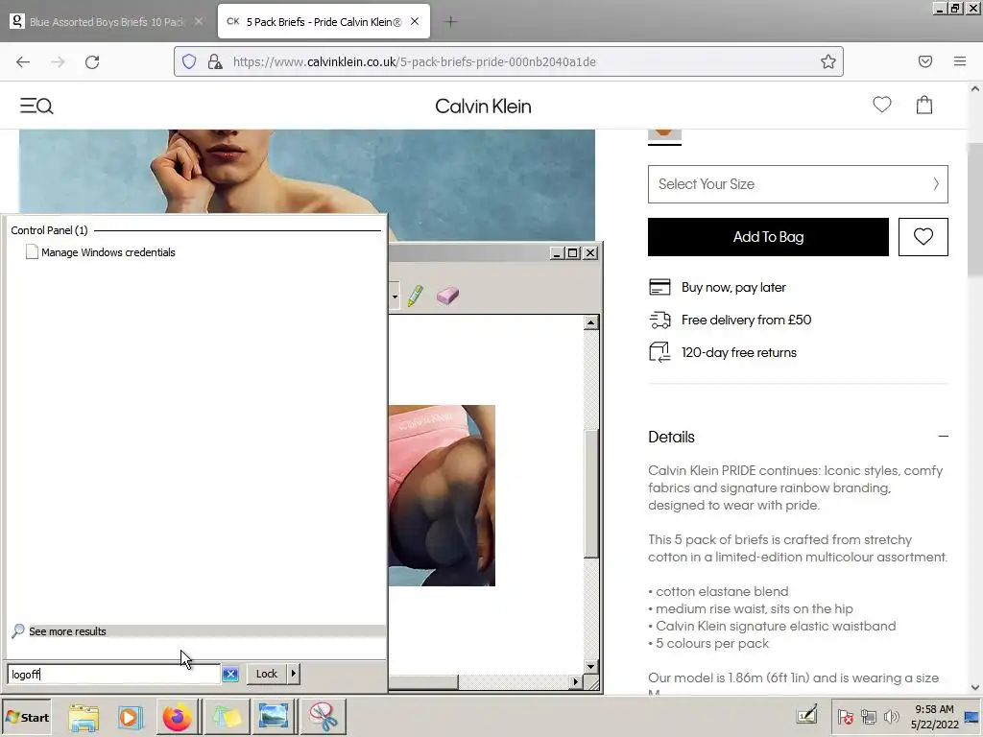Collapse the Details section
Screen dimensions: 983x737
point(943,437)
